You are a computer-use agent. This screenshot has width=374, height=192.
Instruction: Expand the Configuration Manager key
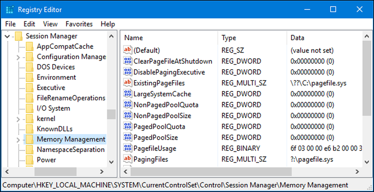(18, 57)
